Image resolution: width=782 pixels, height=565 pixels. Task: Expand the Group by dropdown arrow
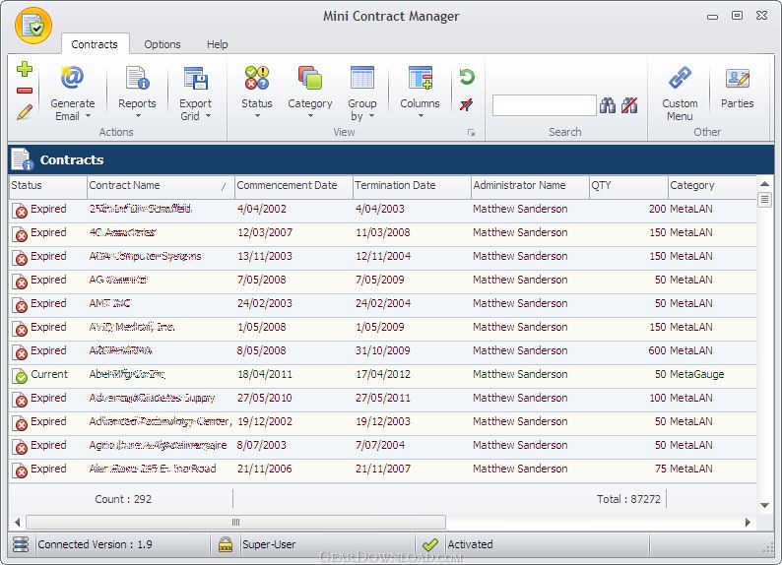point(371,116)
